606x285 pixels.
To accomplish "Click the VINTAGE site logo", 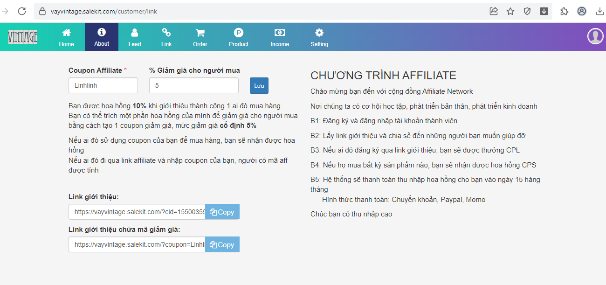I will pyautogui.click(x=23, y=37).
